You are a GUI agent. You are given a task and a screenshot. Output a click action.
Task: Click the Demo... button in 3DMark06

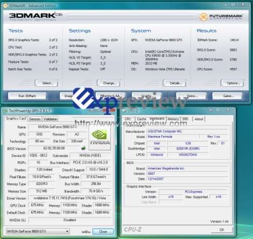tap(191, 96)
